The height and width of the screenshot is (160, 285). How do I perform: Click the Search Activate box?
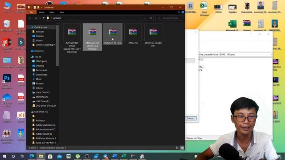click(169, 18)
